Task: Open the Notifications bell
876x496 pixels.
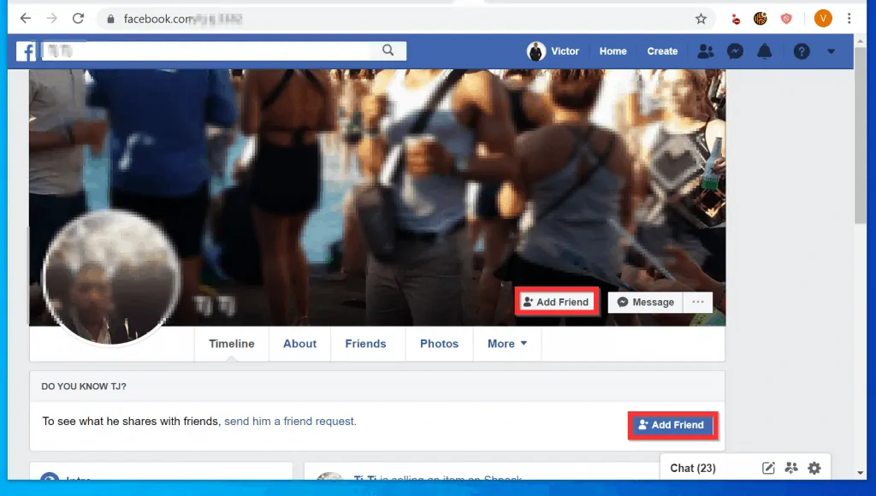Action: 765,51
